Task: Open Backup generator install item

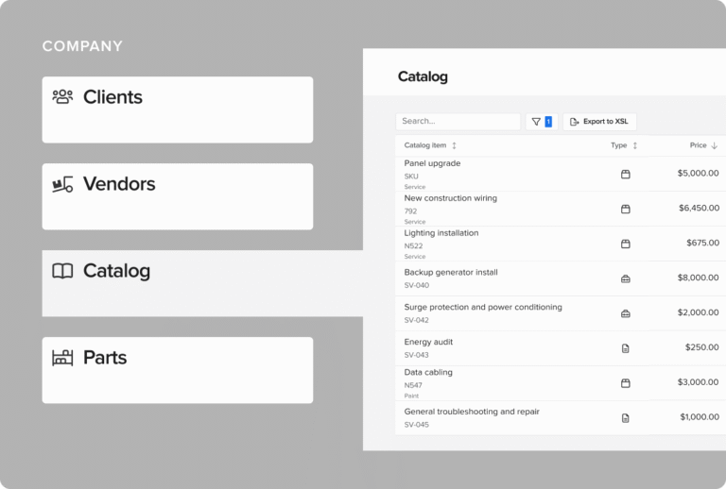Action: [x=451, y=272]
